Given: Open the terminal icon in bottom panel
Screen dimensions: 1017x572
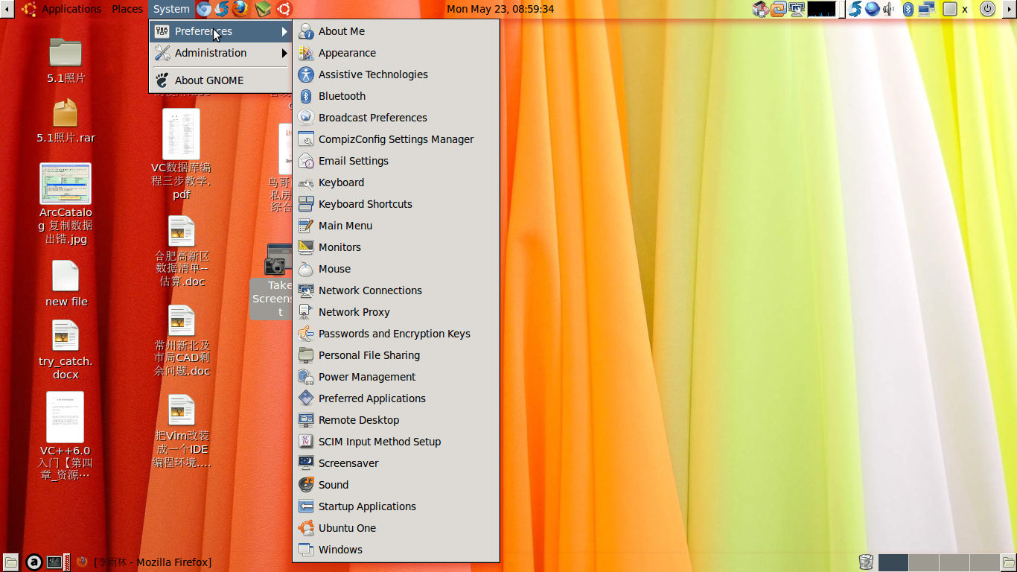Looking at the screenshot, I should (x=54, y=562).
